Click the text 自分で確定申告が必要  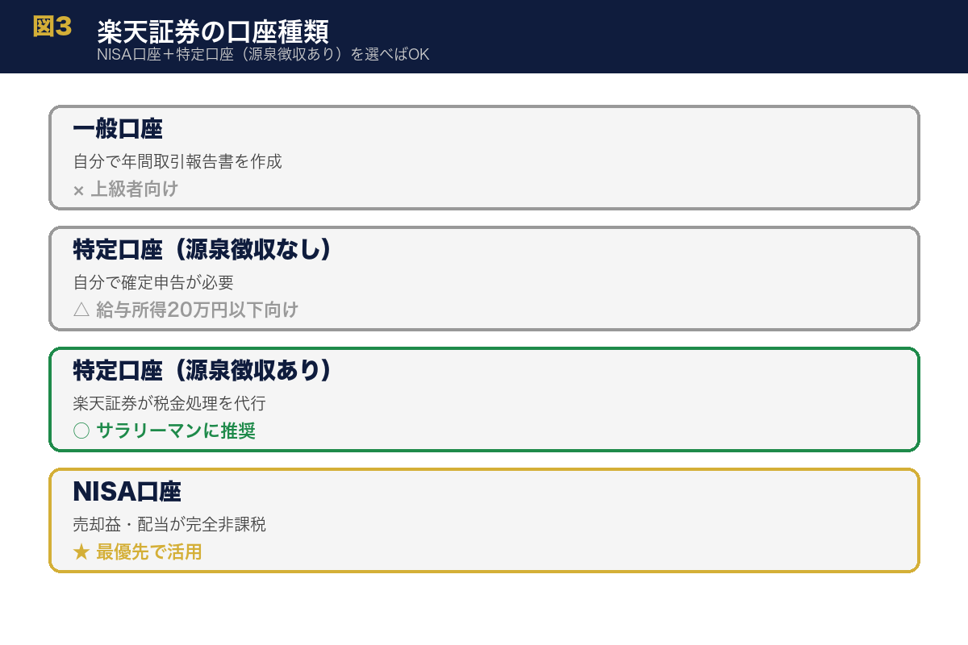pyautogui.click(x=153, y=282)
